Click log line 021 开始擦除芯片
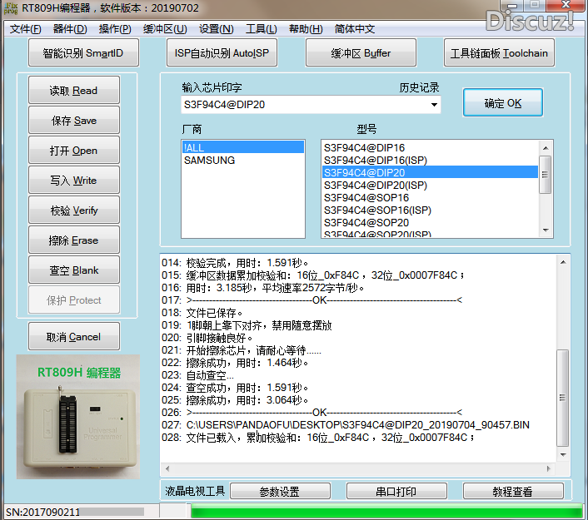The image size is (588, 520). point(253,350)
